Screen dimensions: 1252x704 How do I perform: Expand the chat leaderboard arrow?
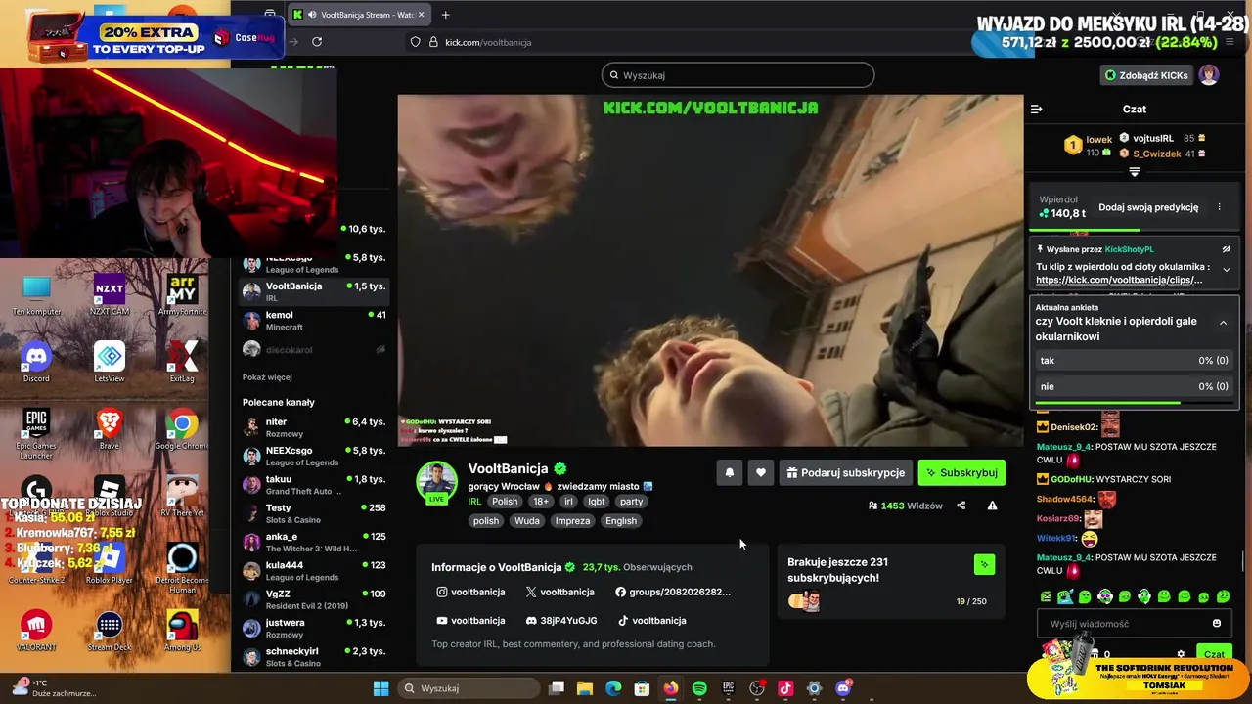(x=1135, y=172)
